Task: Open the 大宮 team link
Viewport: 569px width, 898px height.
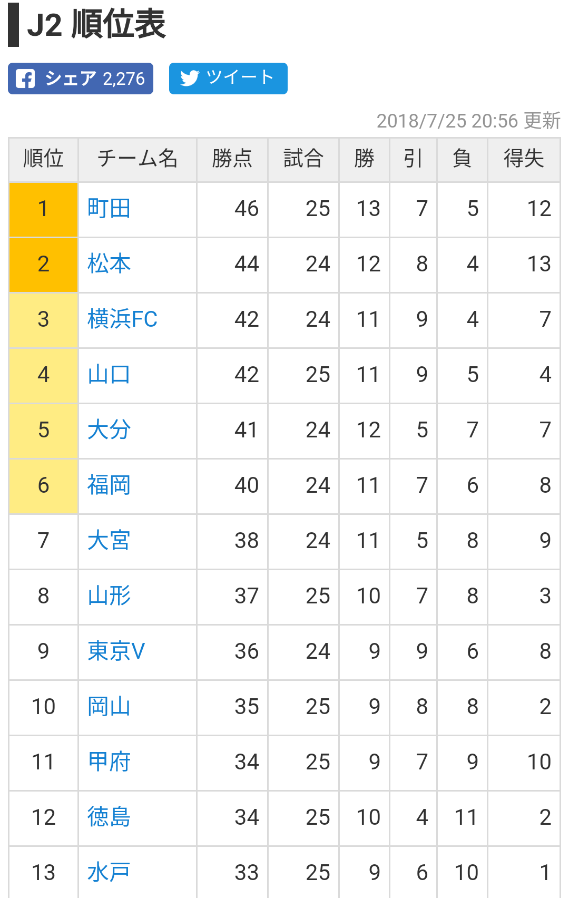Action: (x=109, y=541)
